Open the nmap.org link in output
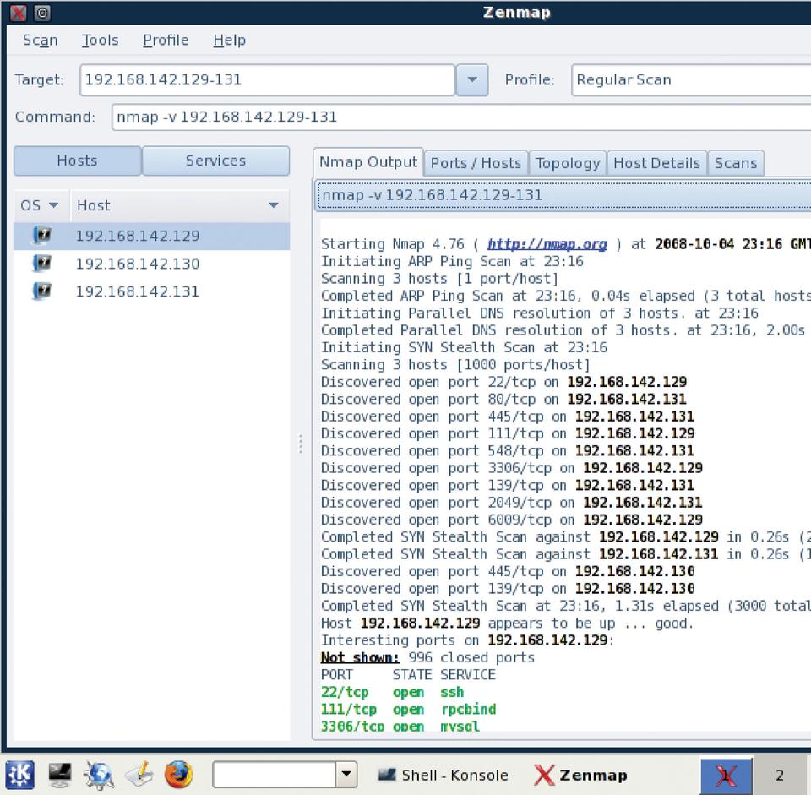The width and height of the screenshot is (811, 795). tap(547, 244)
